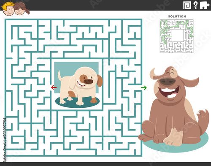Click the Adobe Stock image number text

coord(5,140)
